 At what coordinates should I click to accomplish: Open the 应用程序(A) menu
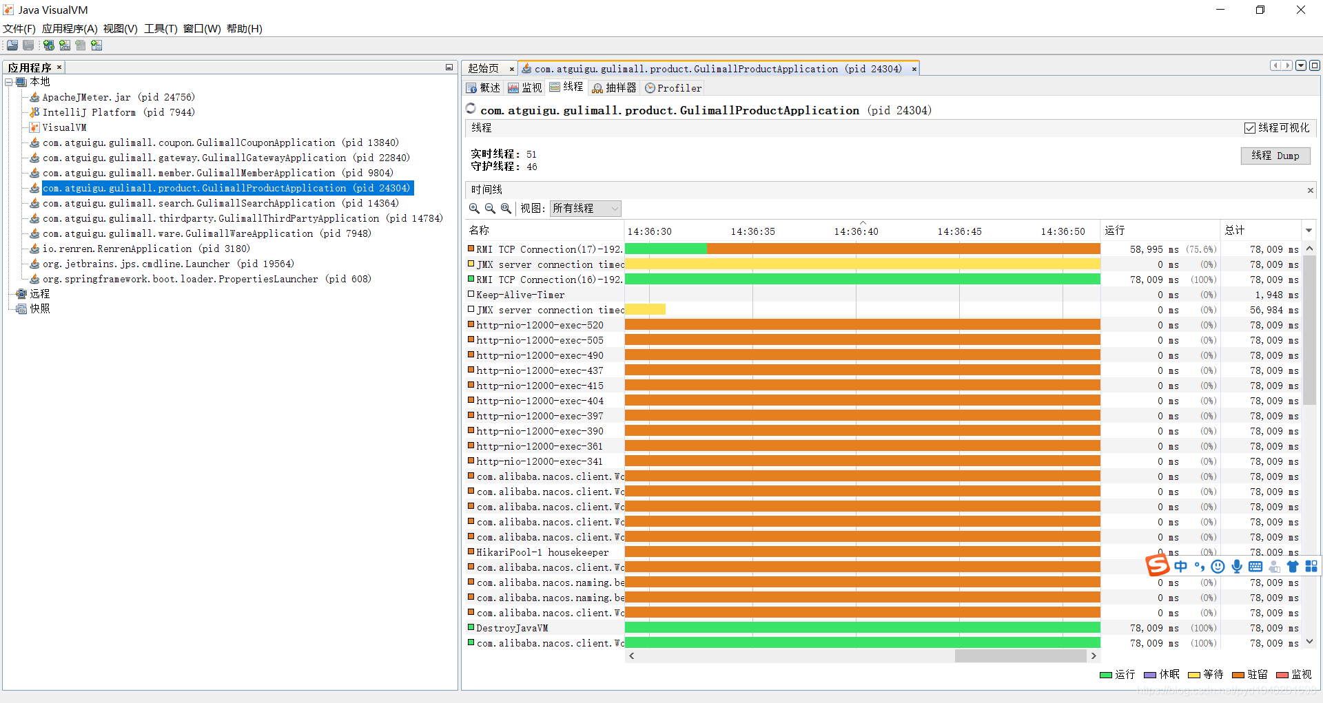(70, 28)
